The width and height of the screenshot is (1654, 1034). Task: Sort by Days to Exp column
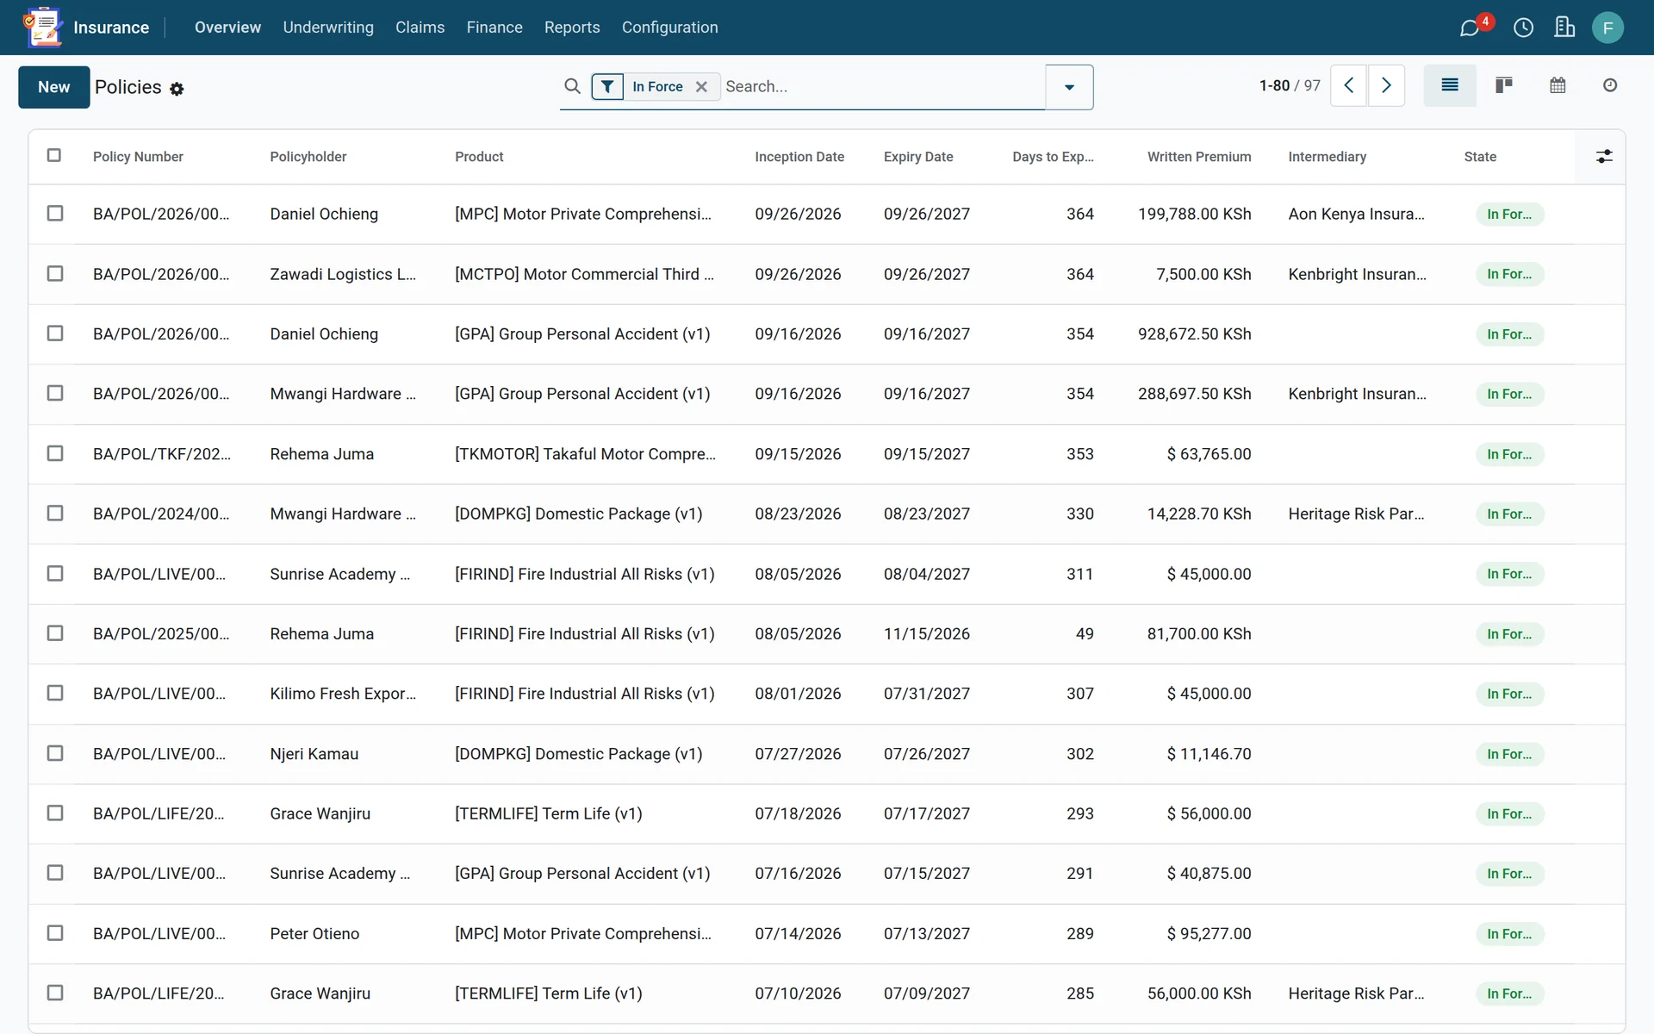1053,157
